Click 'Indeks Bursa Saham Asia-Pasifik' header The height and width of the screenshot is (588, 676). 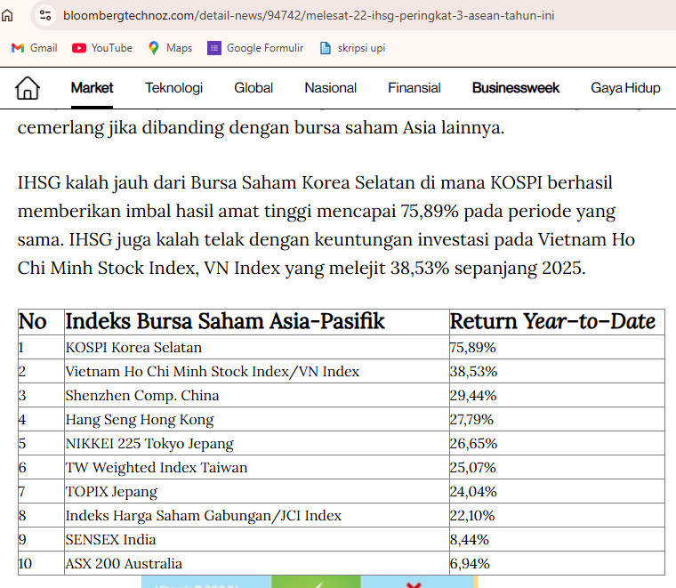257,322
